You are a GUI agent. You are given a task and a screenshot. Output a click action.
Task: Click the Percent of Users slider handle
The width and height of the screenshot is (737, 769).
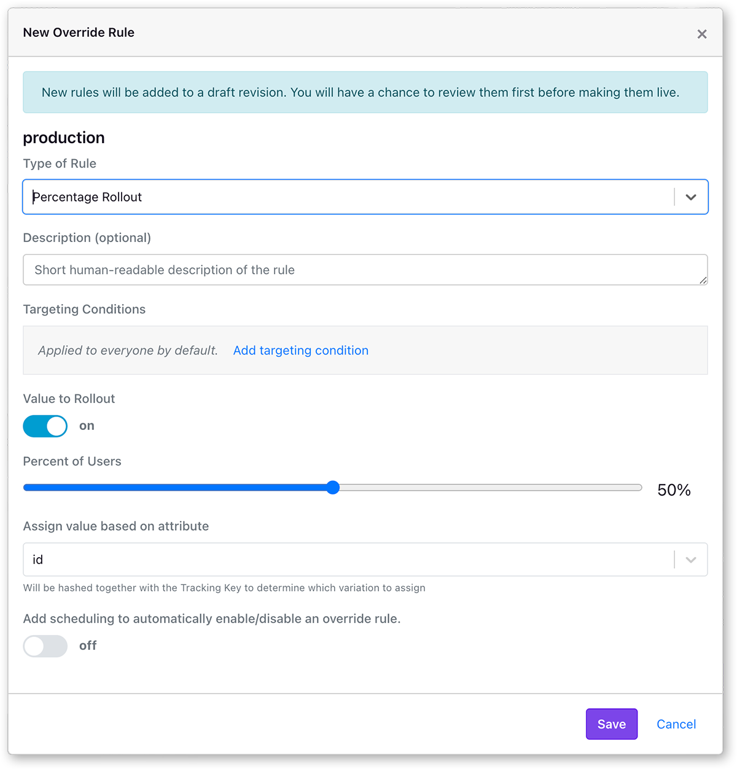(x=333, y=488)
